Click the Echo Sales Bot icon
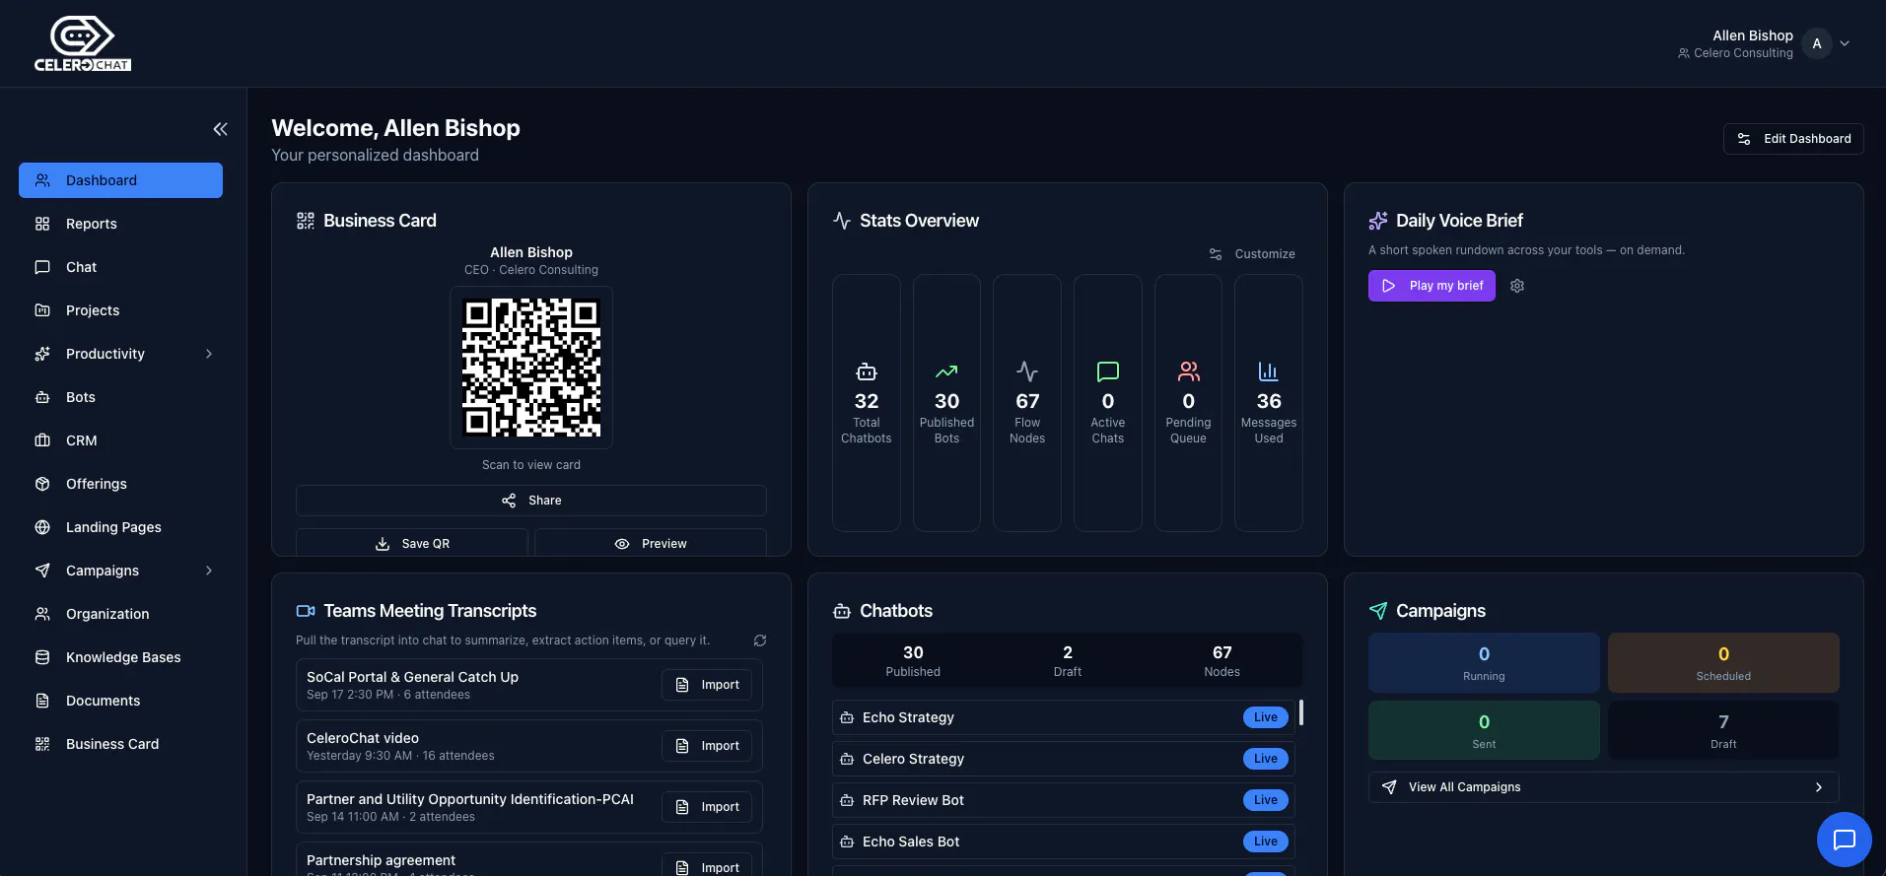 pos(847,842)
